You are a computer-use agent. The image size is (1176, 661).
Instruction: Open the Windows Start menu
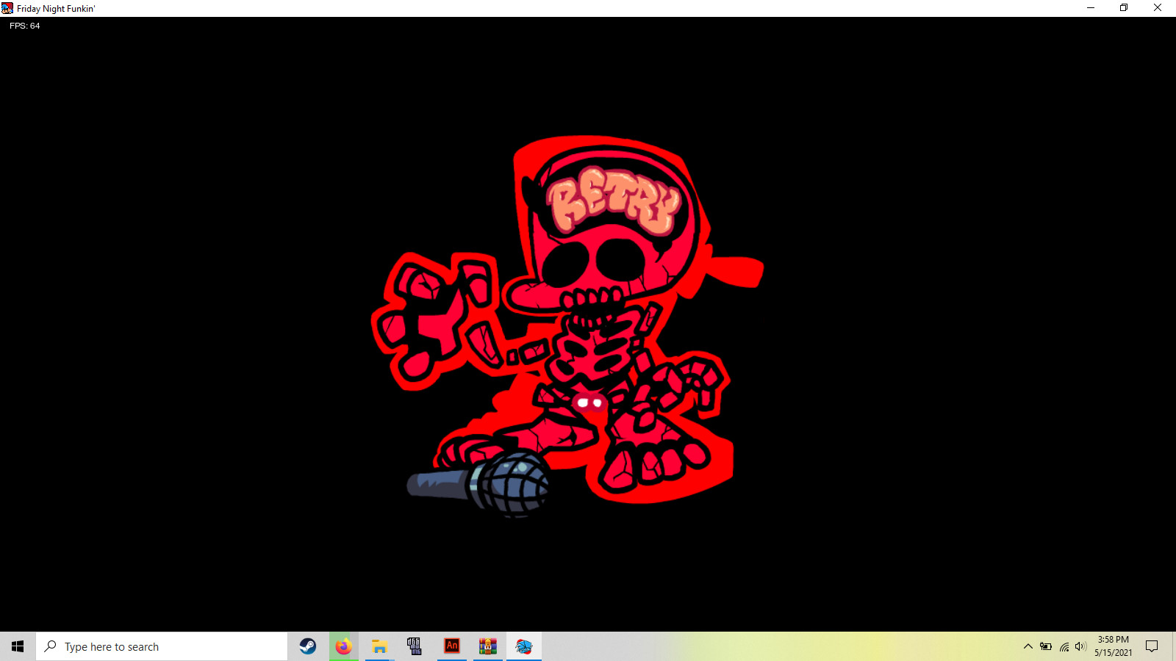[18, 646]
